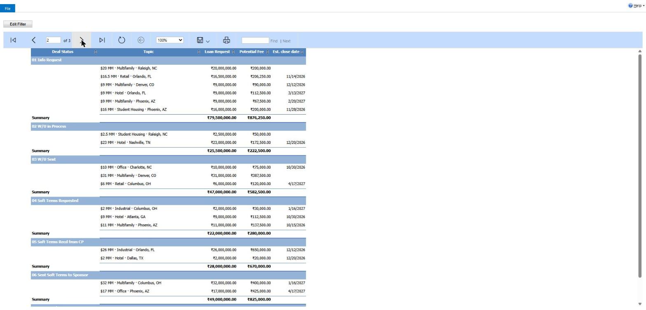Click the $17 MM Office Phoenix, AZ topic
The image size is (646, 310).
(125, 291)
